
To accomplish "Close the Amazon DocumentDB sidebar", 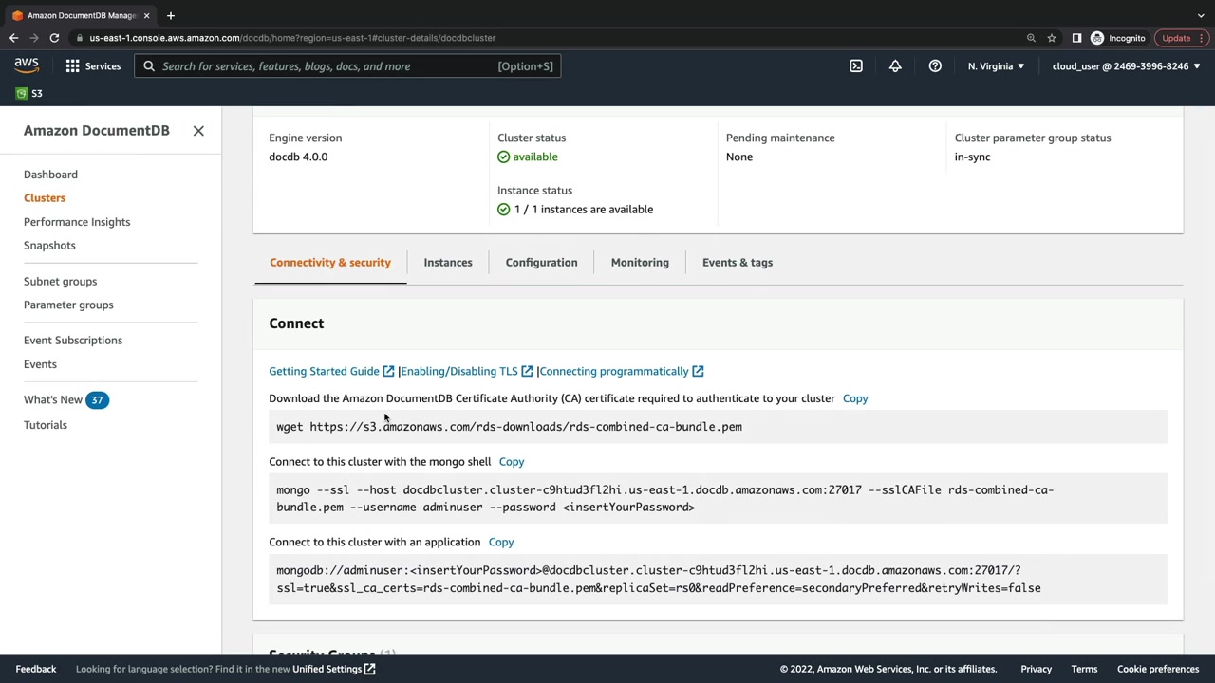I will point(198,131).
